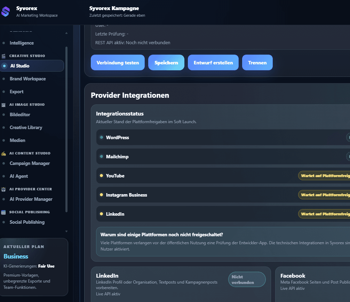Click the Creative Studio section icon
Image resolution: width=350 pixels, height=302 pixels.
pyautogui.click(x=3, y=56)
